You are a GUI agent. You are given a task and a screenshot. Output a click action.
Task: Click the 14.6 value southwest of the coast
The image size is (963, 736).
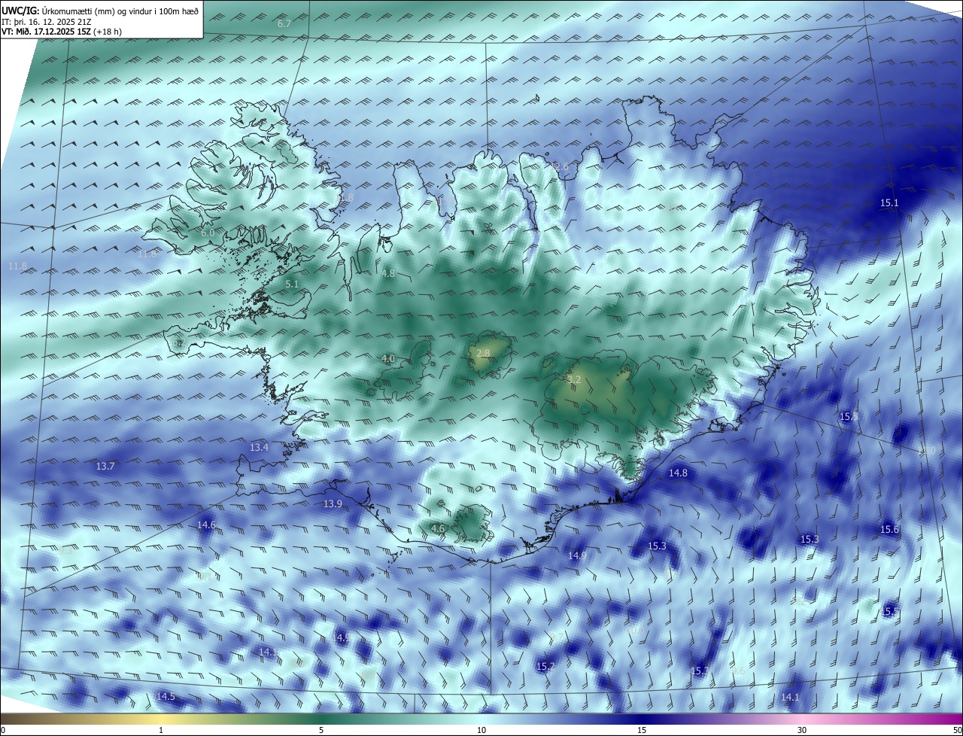click(x=206, y=525)
